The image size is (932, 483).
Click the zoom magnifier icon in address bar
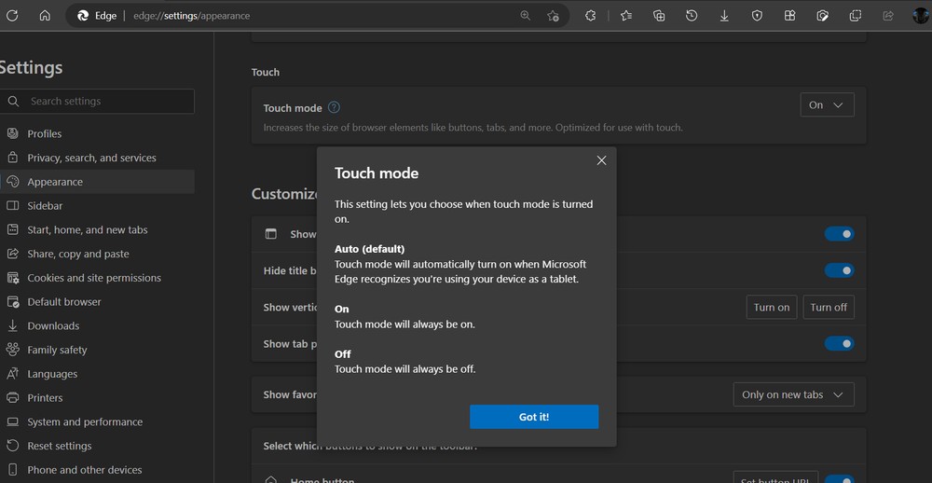pos(526,16)
